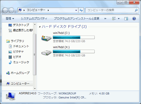Open the view options dropdown arrow
The image size is (141, 104).
pyautogui.click(x=119, y=19)
